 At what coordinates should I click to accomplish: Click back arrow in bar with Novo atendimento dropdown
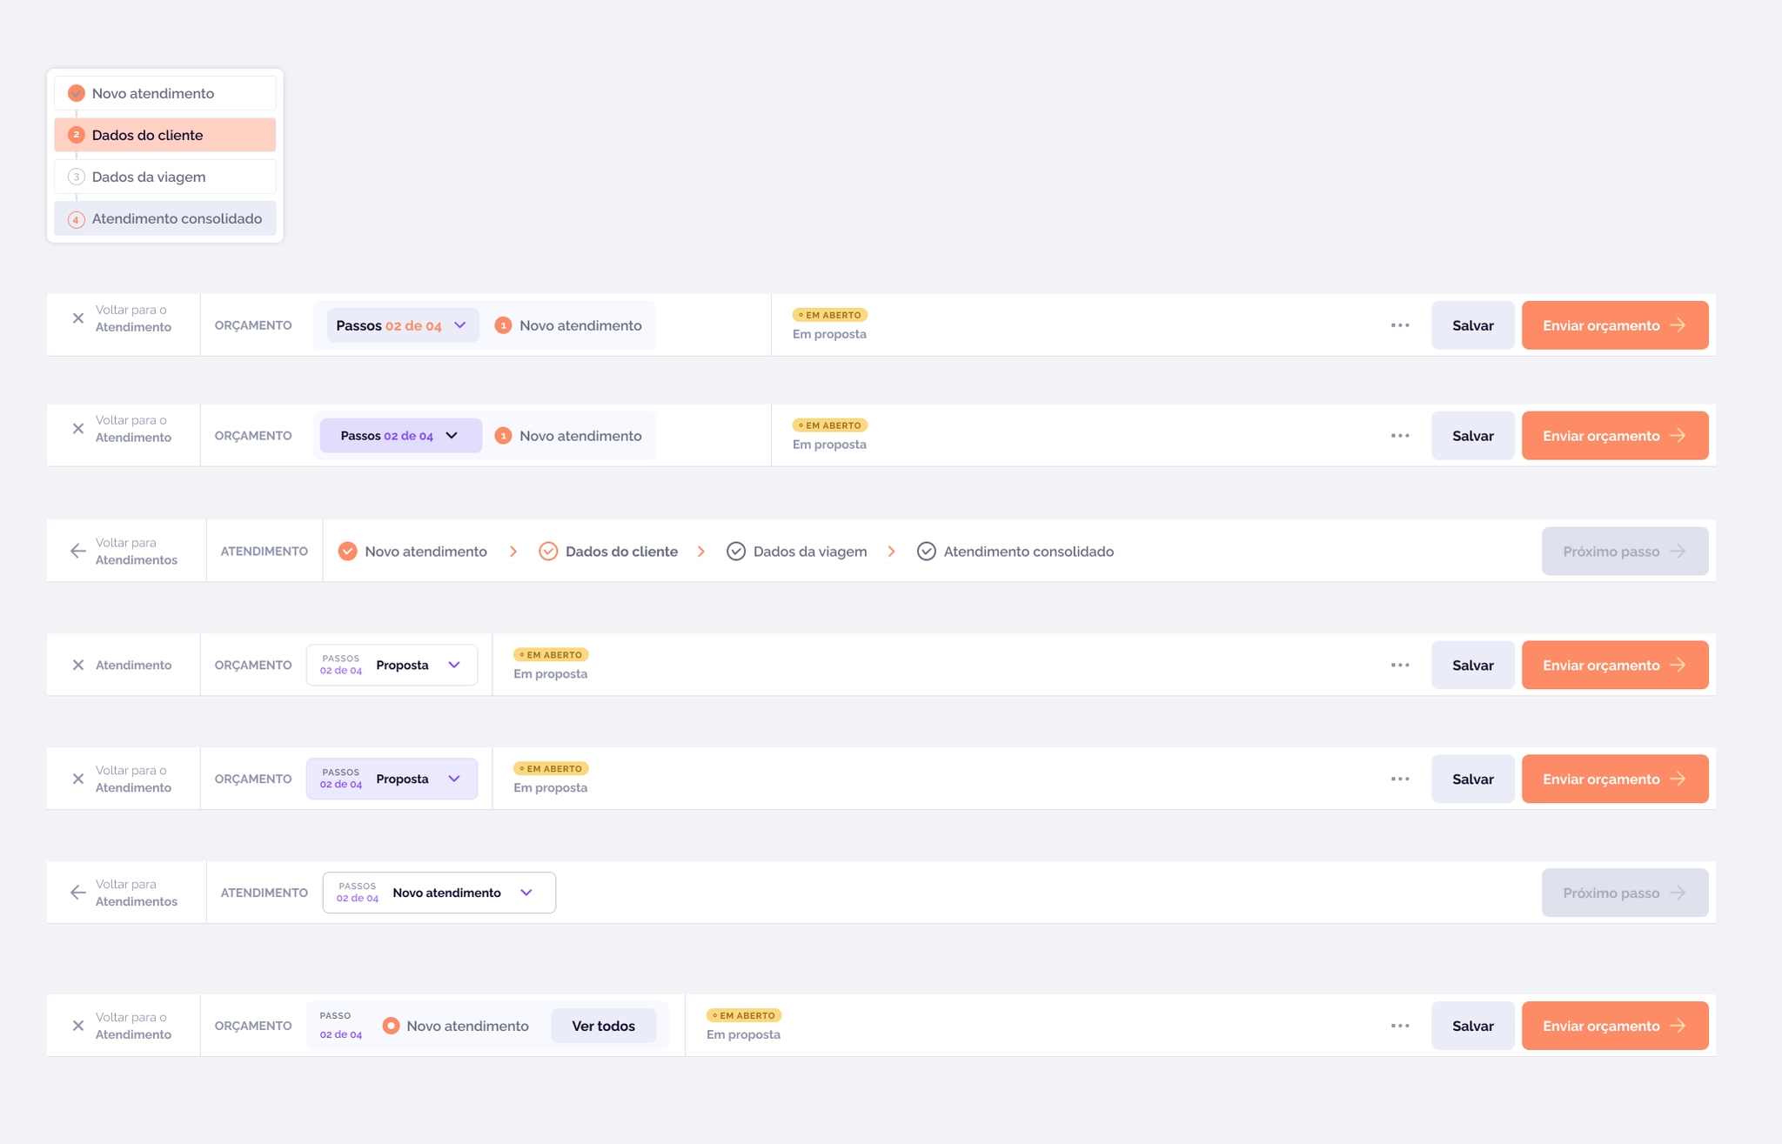78,893
